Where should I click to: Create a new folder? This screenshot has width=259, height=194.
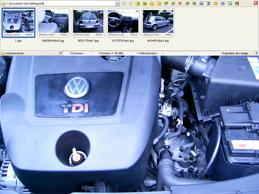point(159,3)
